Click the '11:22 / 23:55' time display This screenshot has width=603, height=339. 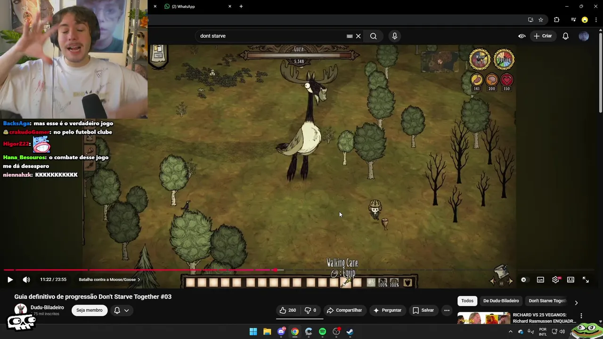[x=53, y=280]
